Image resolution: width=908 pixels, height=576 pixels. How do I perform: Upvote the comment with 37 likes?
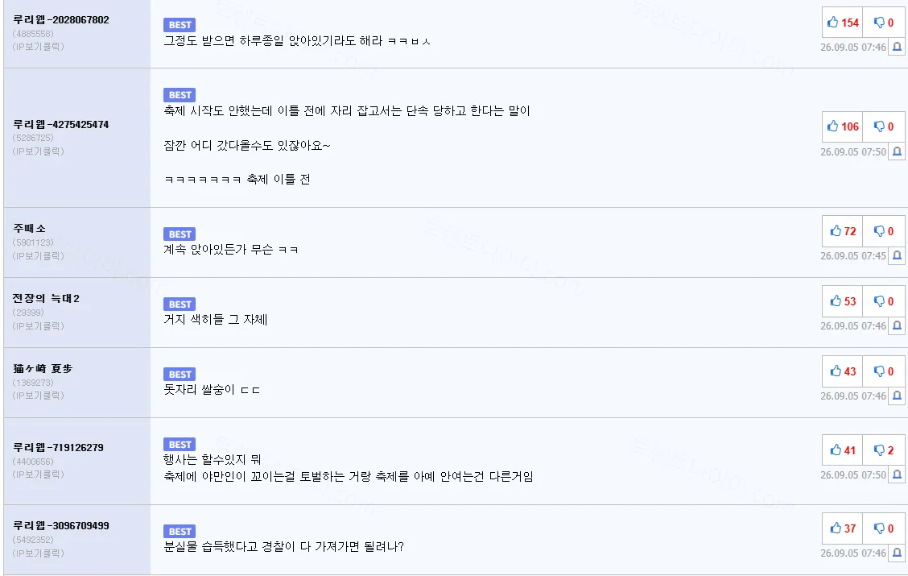pos(842,528)
